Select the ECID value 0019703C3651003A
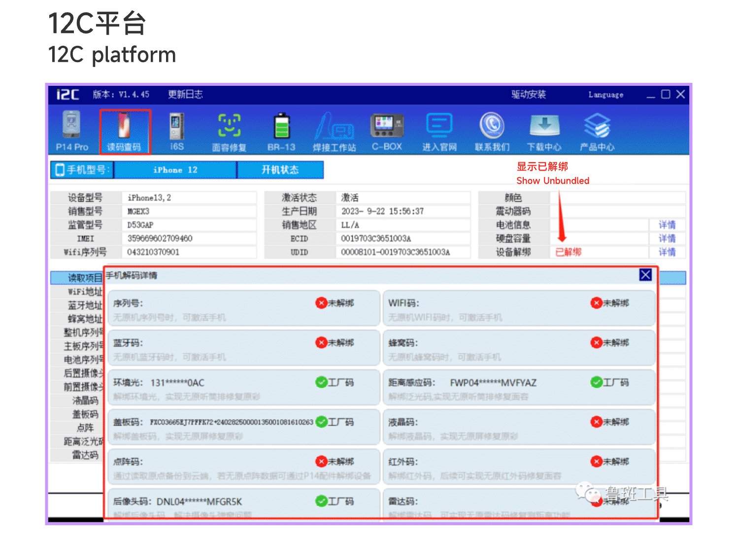Viewport: 739px width, 540px height. 376,239
